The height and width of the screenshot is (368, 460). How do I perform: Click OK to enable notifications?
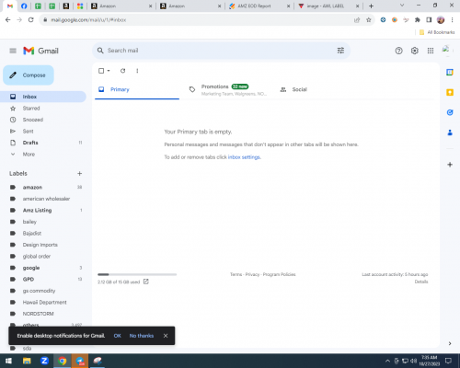coord(117,336)
